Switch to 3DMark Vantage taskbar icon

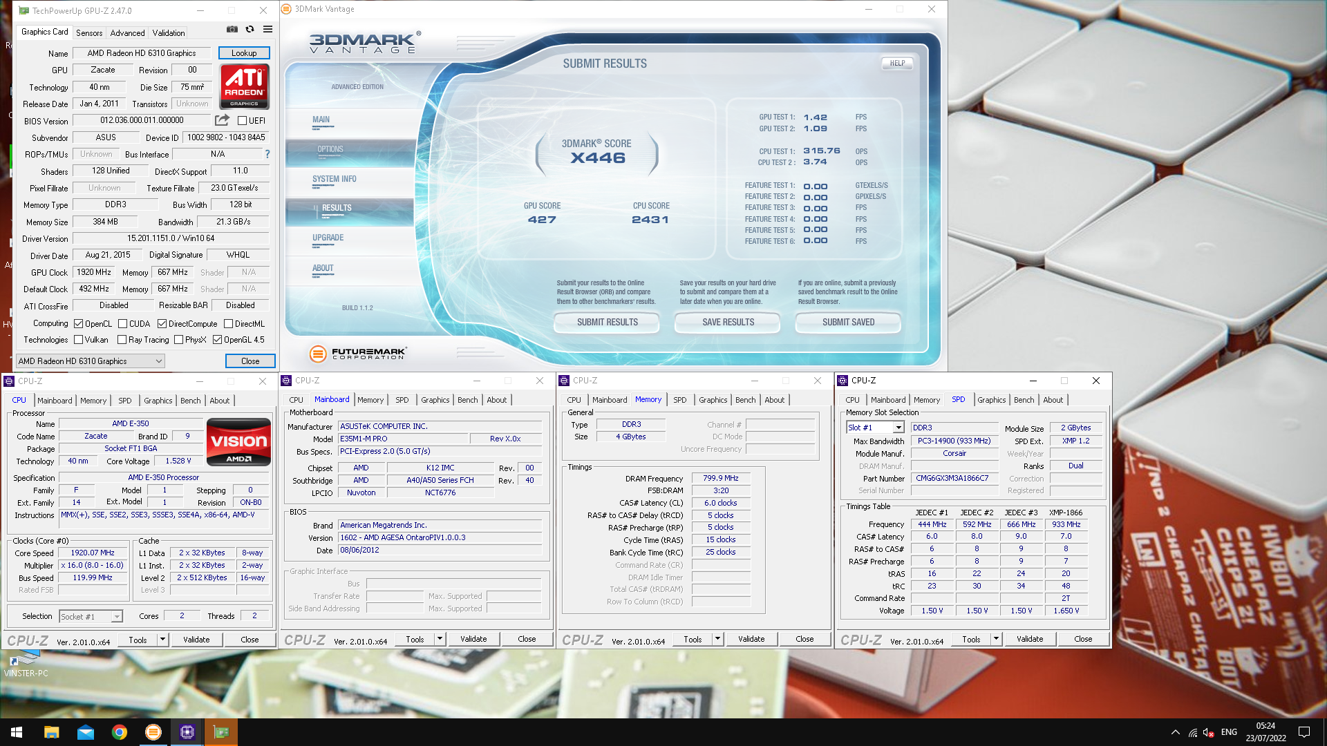pos(153,732)
